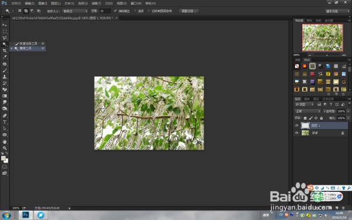
Task: Open the 文件 (File) menu
Action: pyautogui.click(x=16, y=4)
